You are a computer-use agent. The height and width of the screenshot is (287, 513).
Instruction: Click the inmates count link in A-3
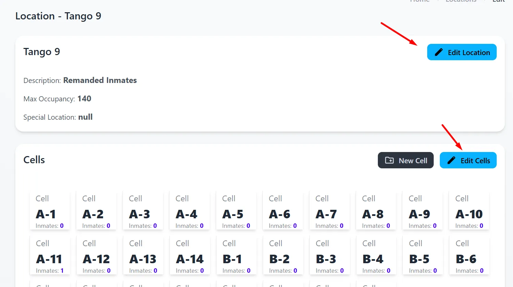pos(155,226)
